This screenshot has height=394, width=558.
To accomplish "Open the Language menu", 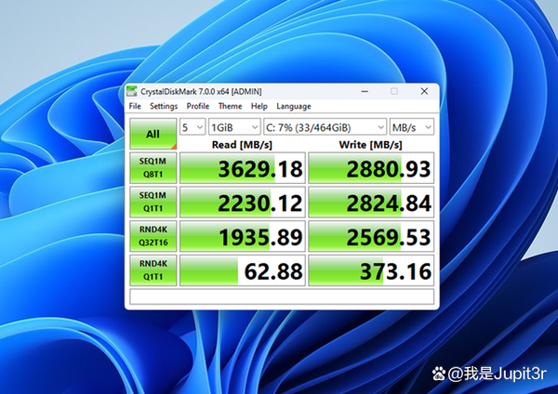I will click(x=294, y=106).
